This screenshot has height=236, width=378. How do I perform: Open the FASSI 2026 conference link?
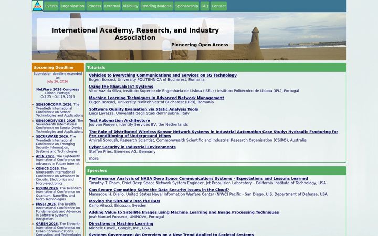point(46,204)
